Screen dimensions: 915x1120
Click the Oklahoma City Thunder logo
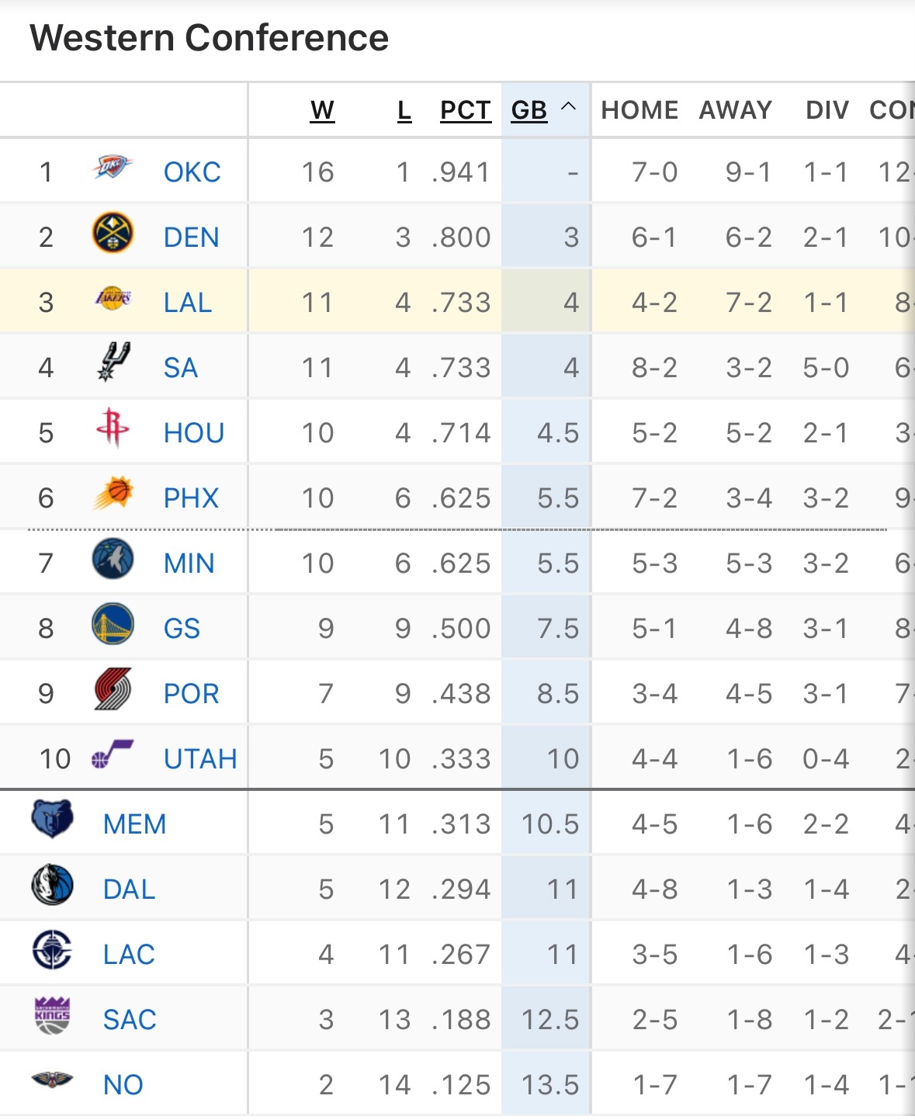pyautogui.click(x=113, y=168)
